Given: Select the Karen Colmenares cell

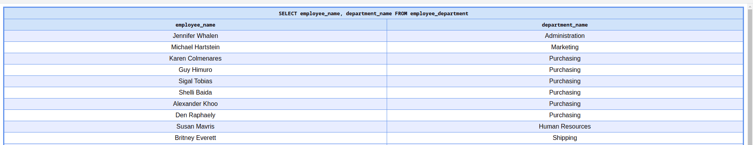Looking at the screenshot, I should tap(195, 59).
